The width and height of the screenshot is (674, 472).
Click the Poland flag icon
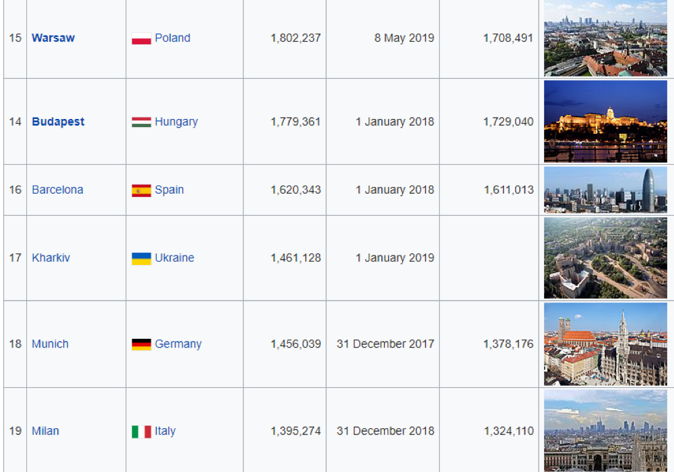[x=141, y=38]
